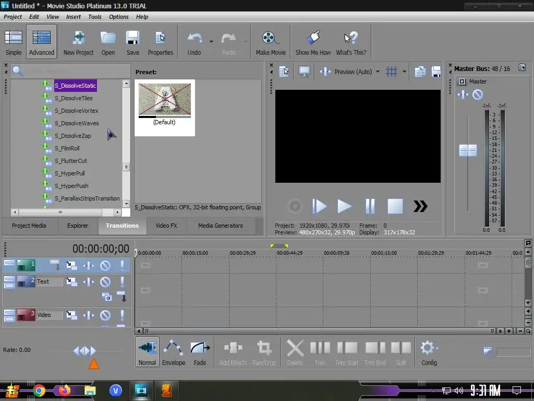Open the View menu

pyautogui.click(x=53, y=17)
